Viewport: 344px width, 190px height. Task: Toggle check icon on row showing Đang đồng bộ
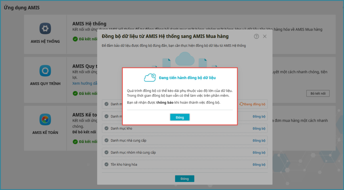(x=106, y=104)
